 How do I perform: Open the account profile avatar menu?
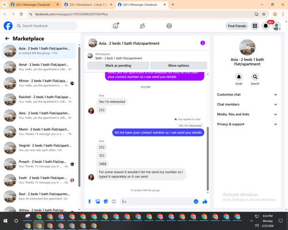(276, 26)
